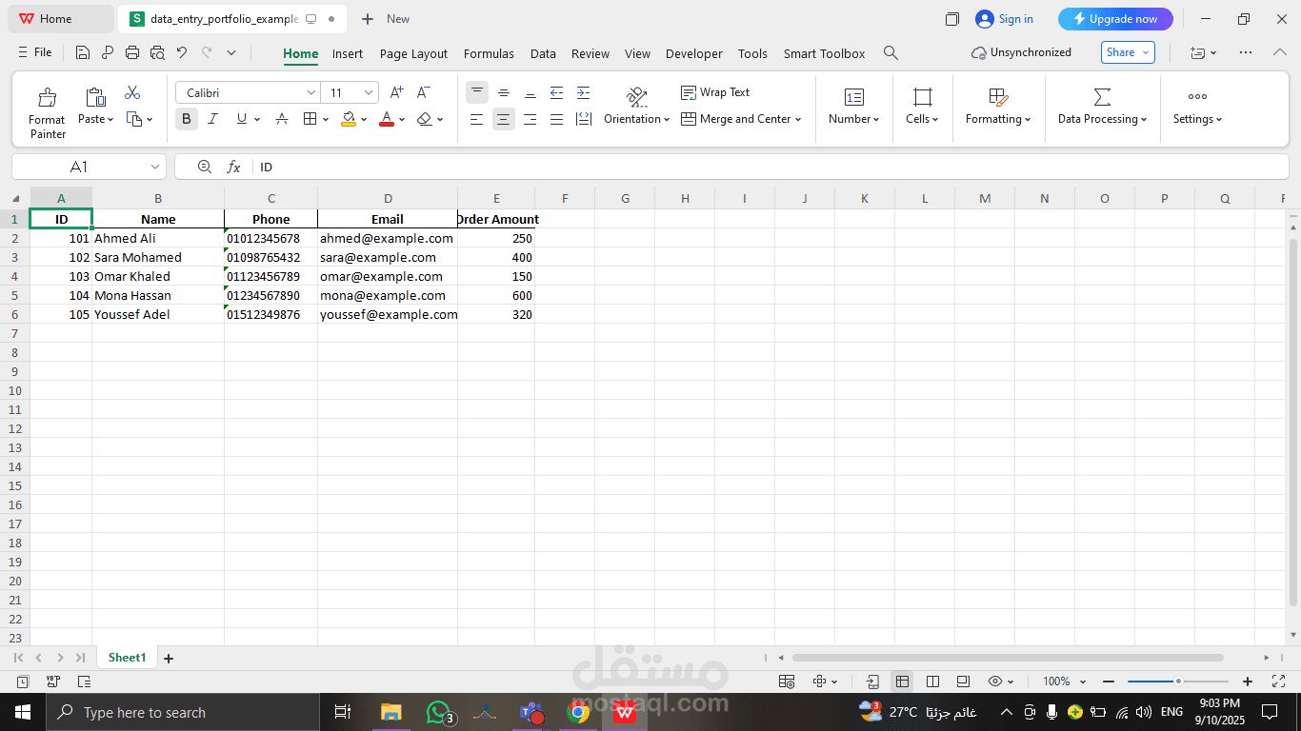Viewport: 1301px width, 731px height.
Task: Open Chrome from the taskbar
Action: (x=578, y=712)
